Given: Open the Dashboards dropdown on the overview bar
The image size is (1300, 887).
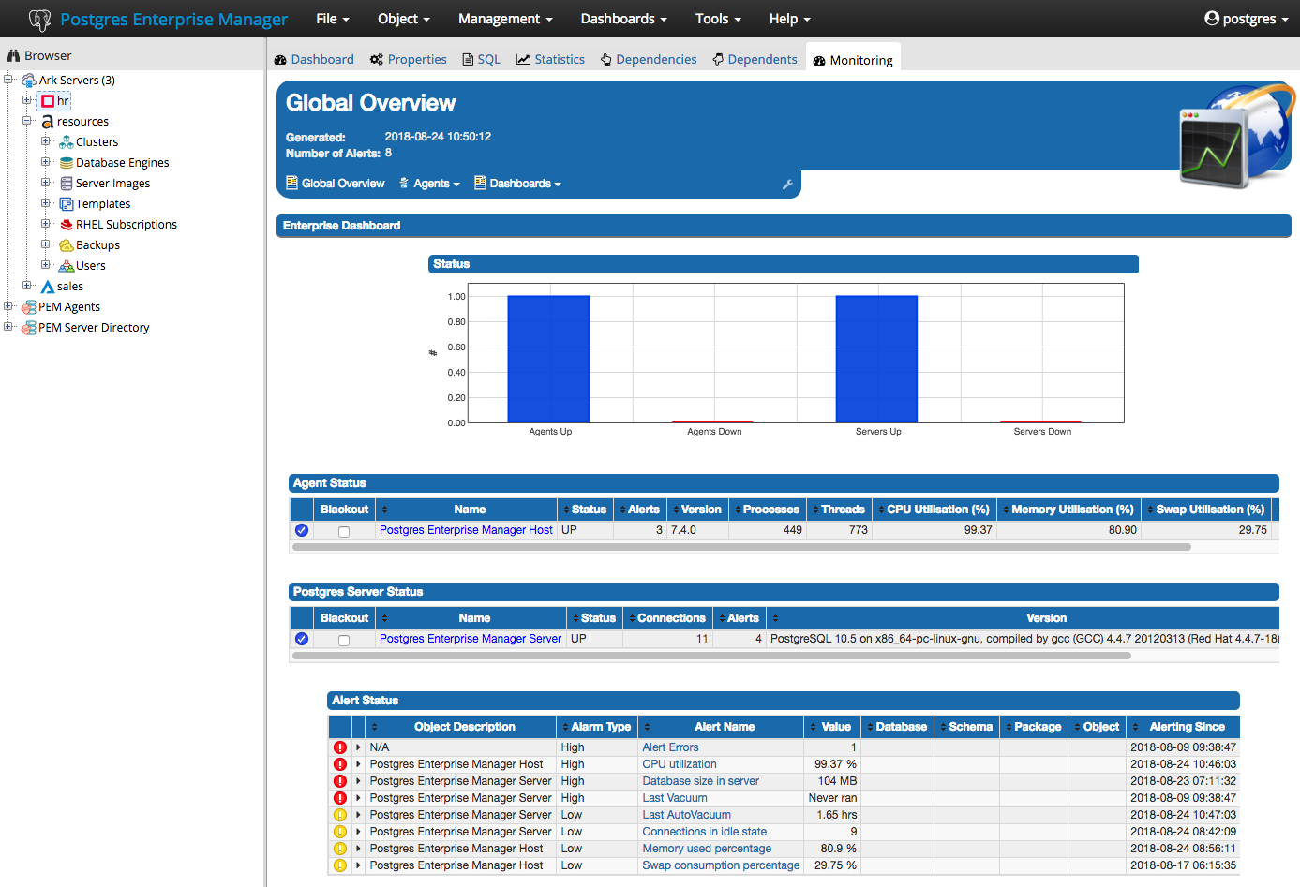Looking at the screenshot, I should pyautogui.click(x=518, y=183).
